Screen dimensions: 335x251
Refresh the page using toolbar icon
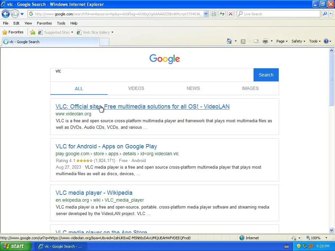click(222, 14)
